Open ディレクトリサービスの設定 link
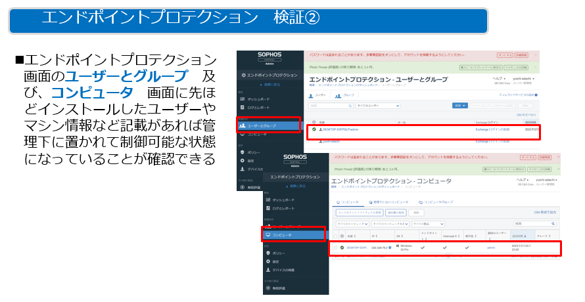This screenshot has height=302, width=585. pyautogui.click(x=517, y=95)
